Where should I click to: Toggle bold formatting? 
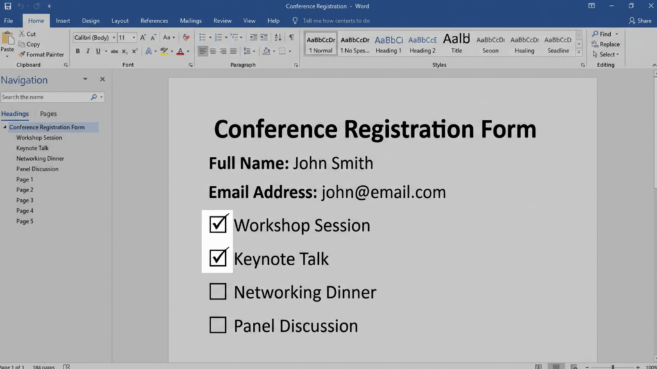pyautogui.click(x=78, y=51)
